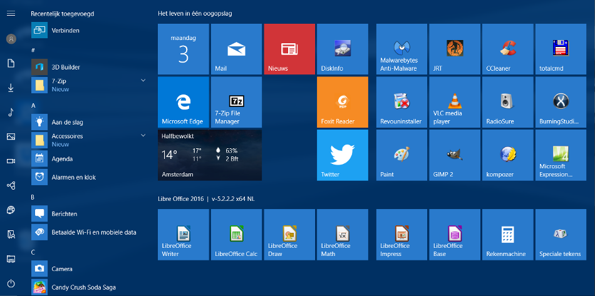The width and height of the screenshot is (595, 296).
Task: Click group title Het leven in één oogopslag
Action: tap(195, 14)
